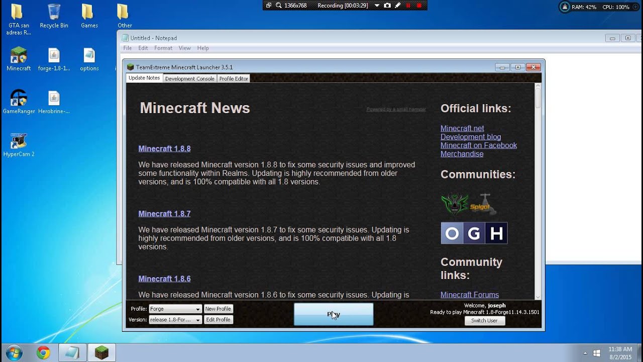Select the Recycle Bin desktop icon
The image size is (643, 362).
click(54, 16)
